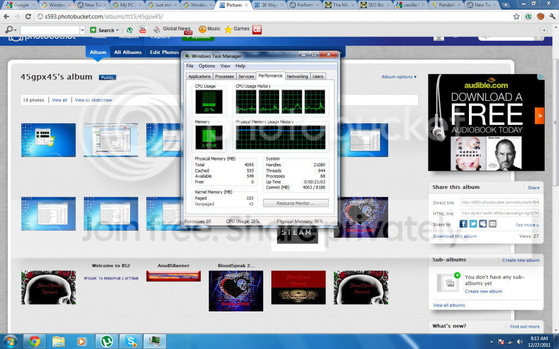
Task: Expand toolbar search box dropdown arrow
Action: (82, 31)
